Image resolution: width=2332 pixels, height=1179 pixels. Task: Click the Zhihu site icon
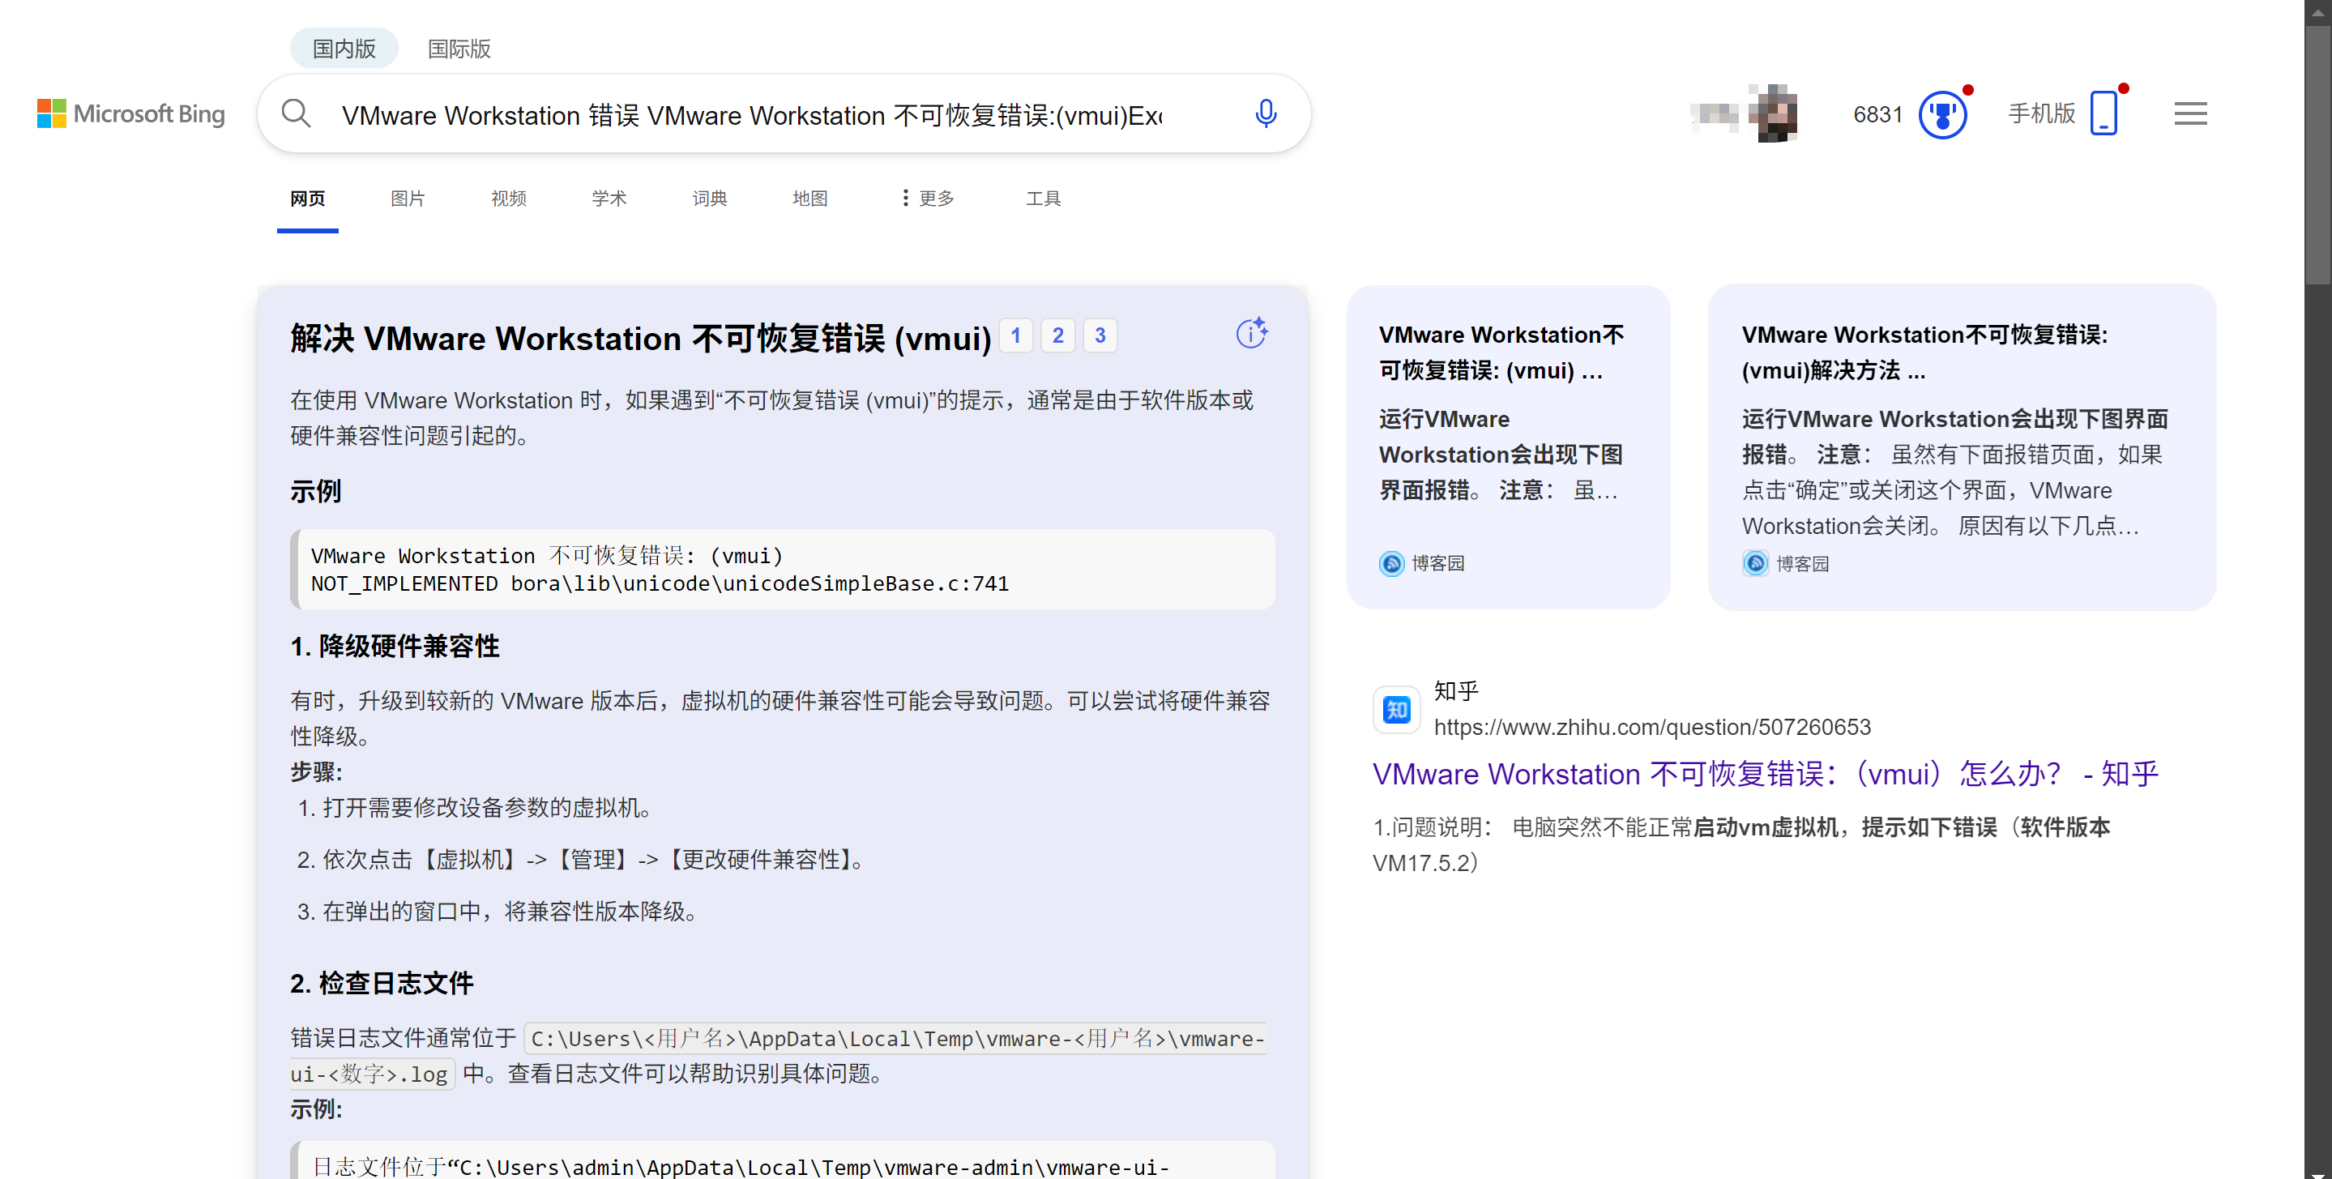tap(1396, 709)
